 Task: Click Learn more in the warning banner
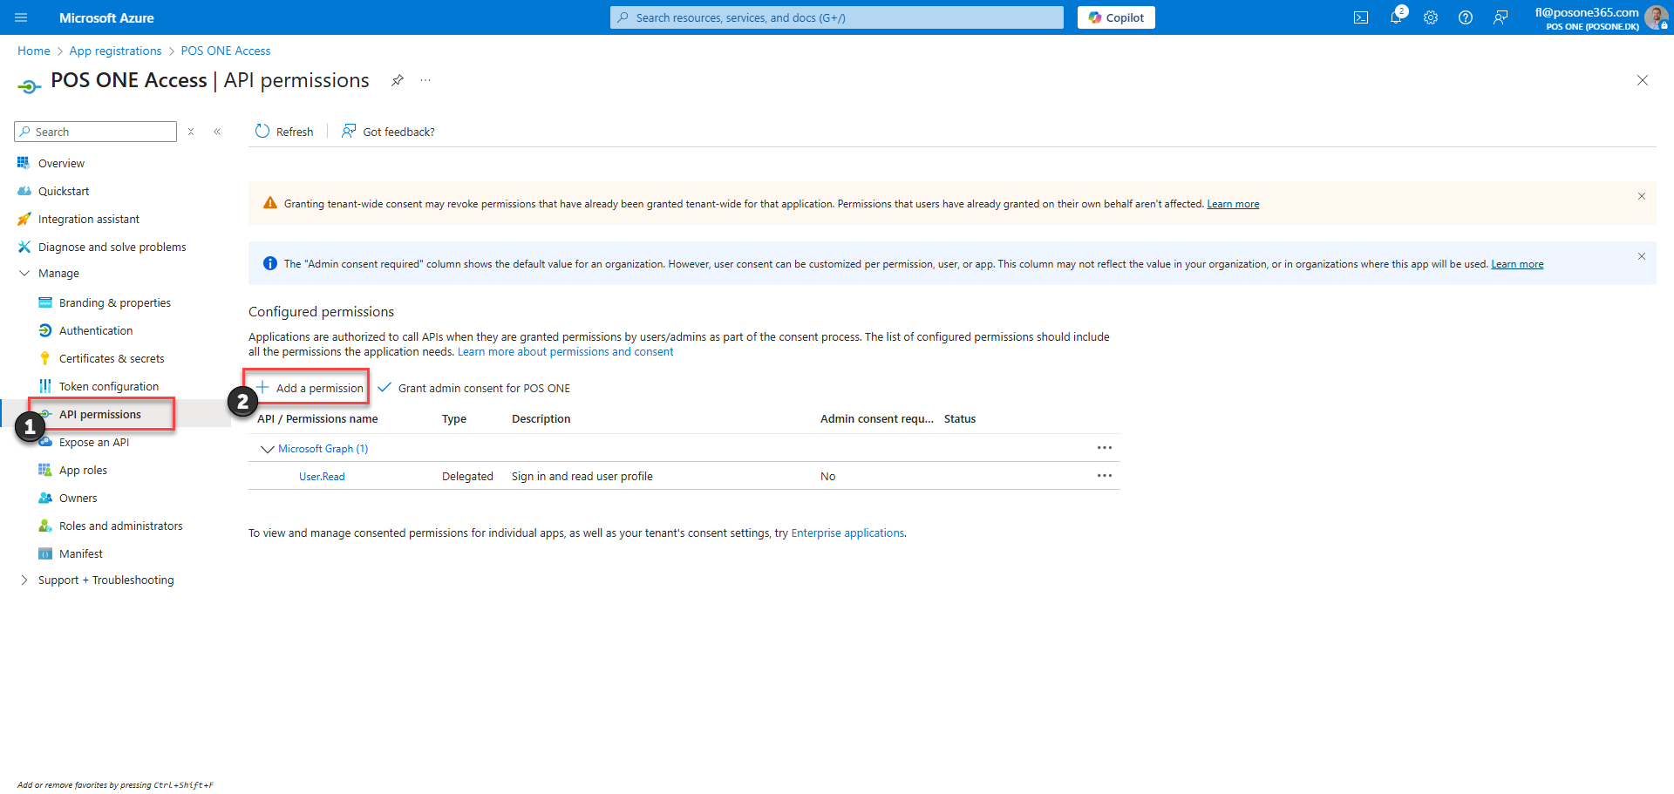point(1233,204)
